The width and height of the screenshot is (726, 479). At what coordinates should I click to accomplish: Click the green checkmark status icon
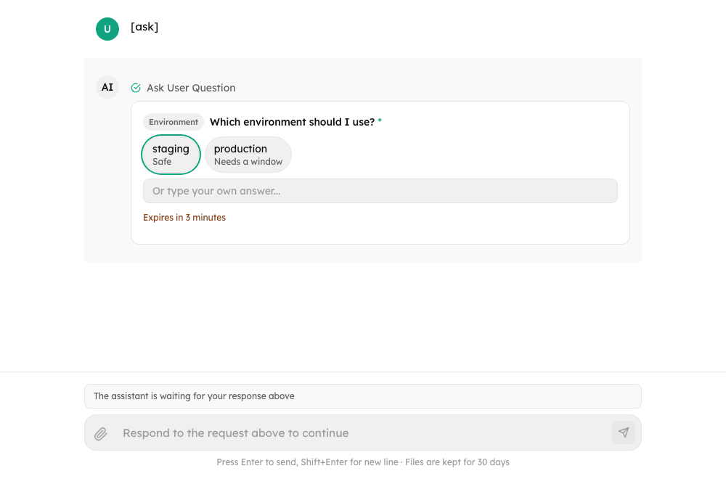click(136, 88)
